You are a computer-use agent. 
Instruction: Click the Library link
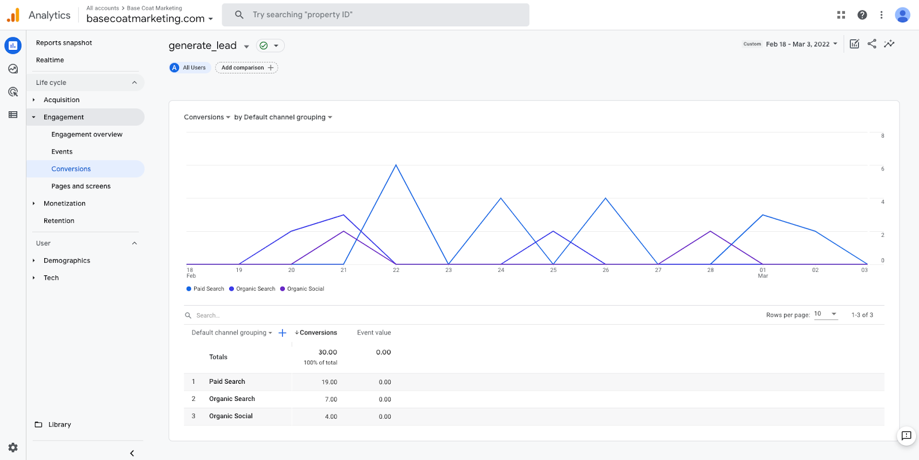pos(60,424)
